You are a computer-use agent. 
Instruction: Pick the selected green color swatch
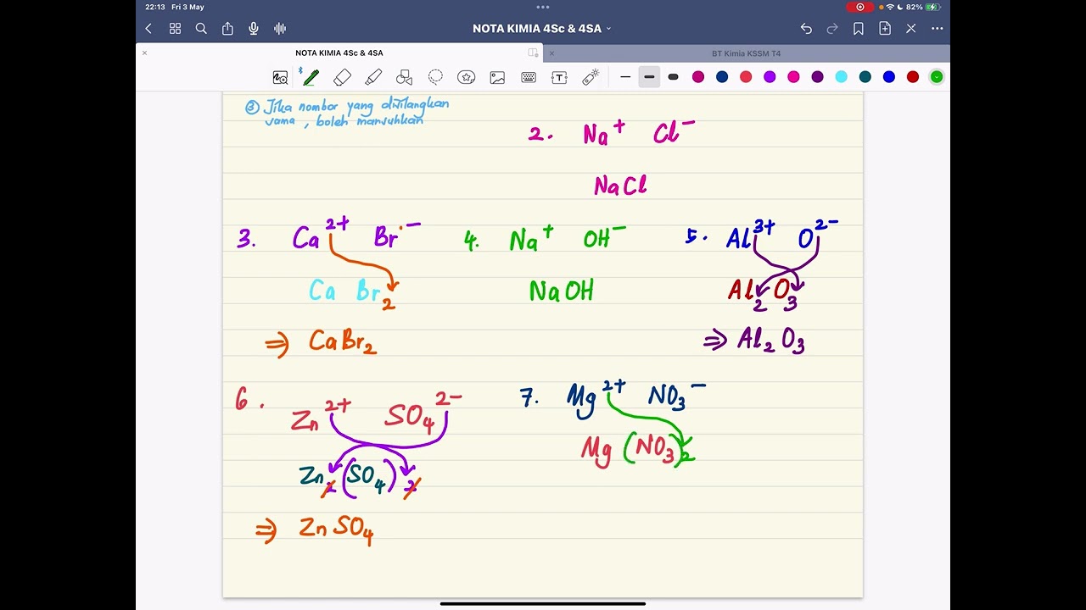pyautogui.click(x=937, y=77)
